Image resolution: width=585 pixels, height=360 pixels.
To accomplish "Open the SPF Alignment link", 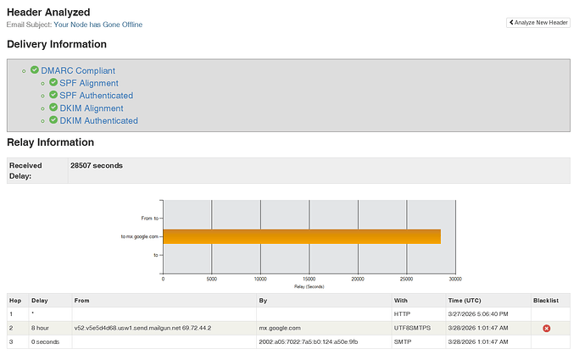I will (x=89, y=83).
